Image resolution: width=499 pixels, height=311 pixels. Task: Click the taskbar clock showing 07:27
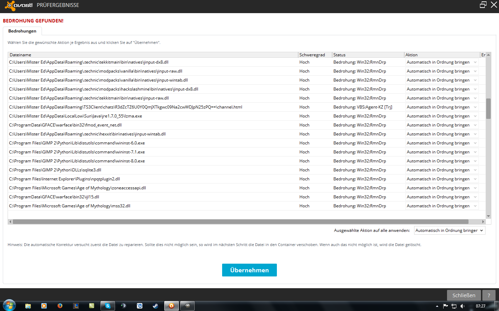tap(480, 306)
